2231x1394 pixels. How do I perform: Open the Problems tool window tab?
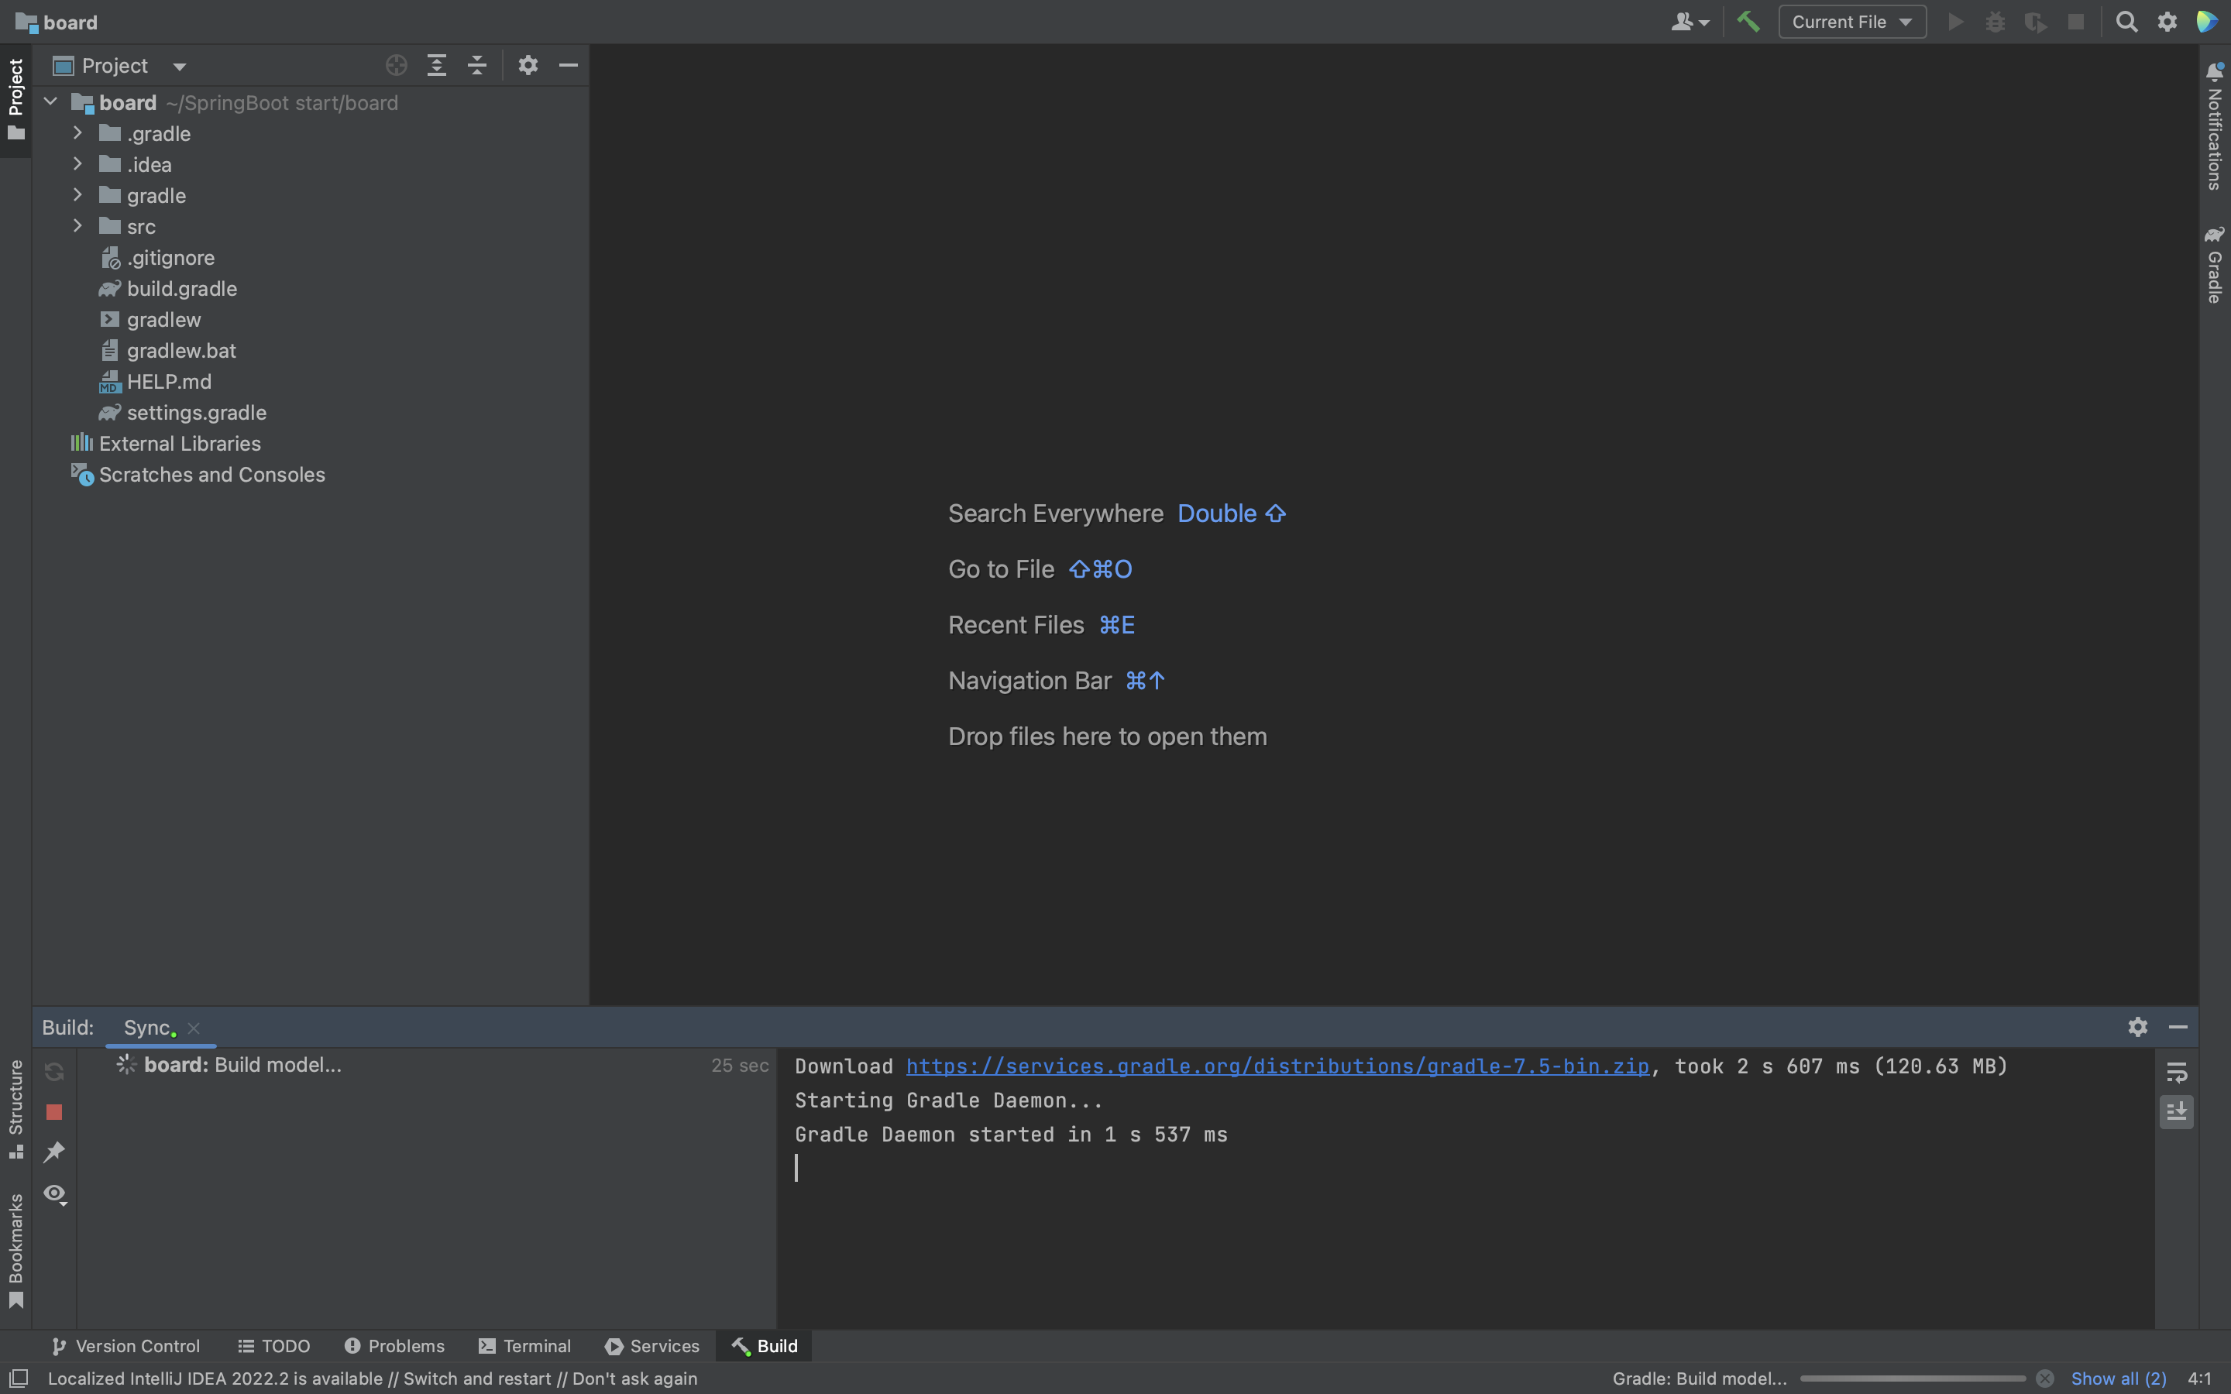pos(394,1346)
